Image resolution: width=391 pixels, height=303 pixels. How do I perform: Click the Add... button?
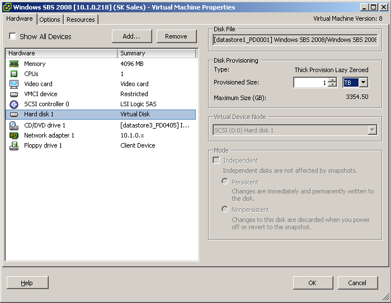click(x=131, y=36)
